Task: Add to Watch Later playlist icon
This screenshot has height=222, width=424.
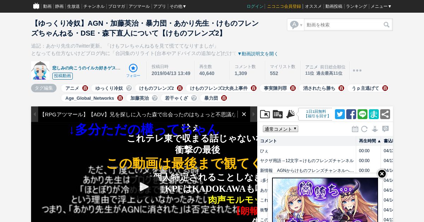Action: 278,114
